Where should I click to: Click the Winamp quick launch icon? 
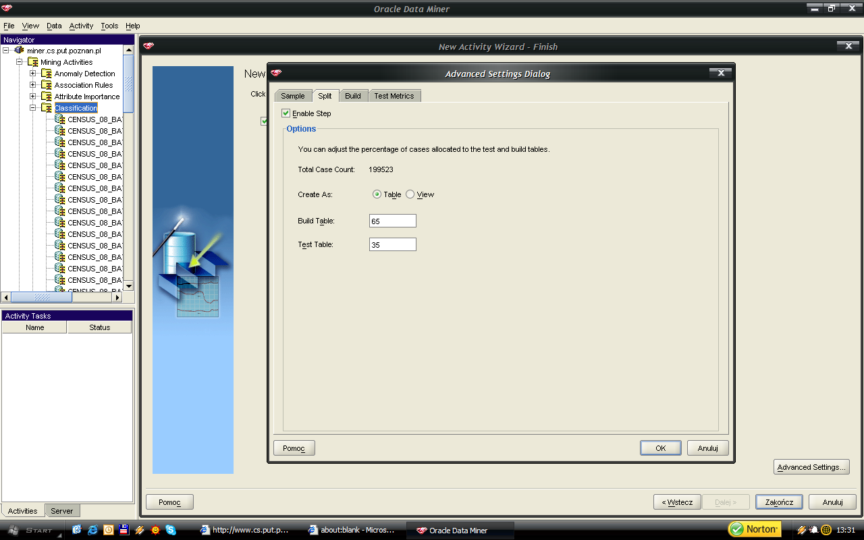click(140, 530)
